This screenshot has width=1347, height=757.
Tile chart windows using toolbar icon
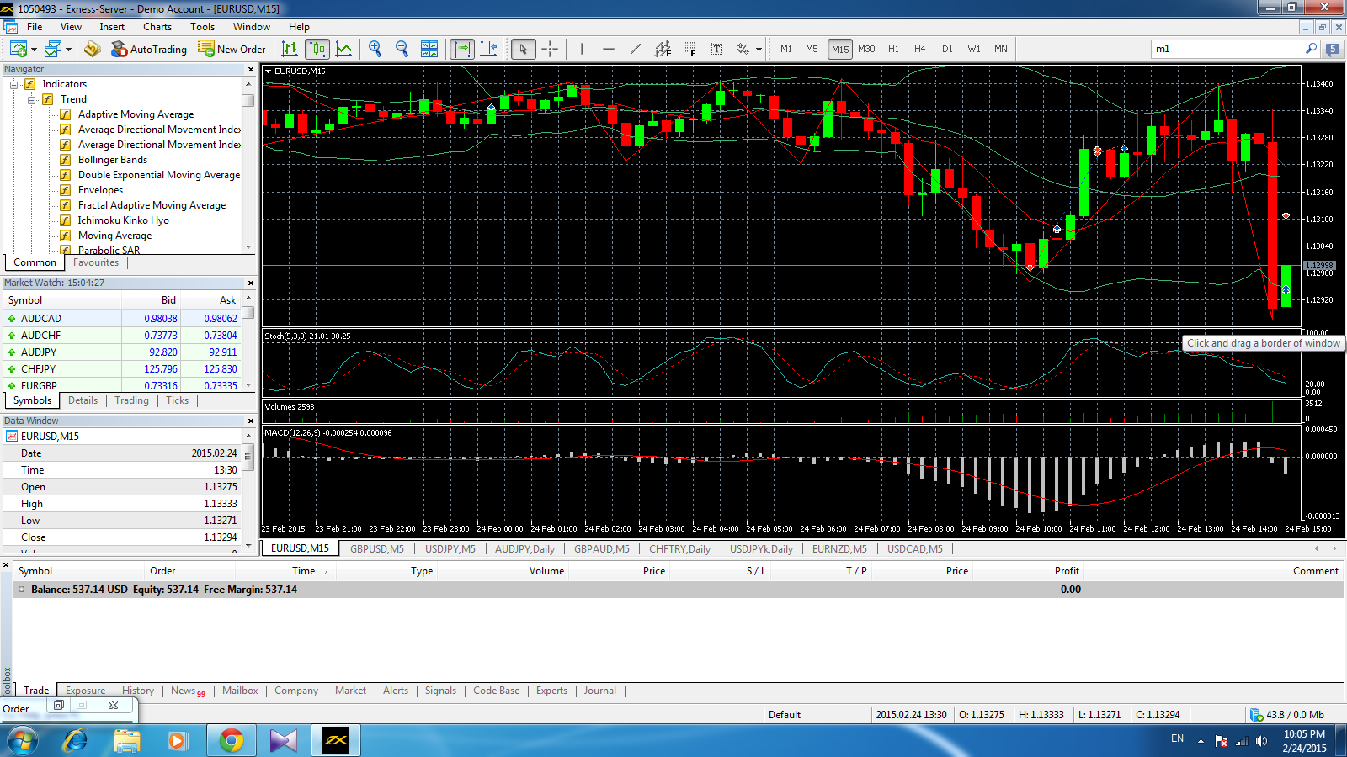(429, 49)
